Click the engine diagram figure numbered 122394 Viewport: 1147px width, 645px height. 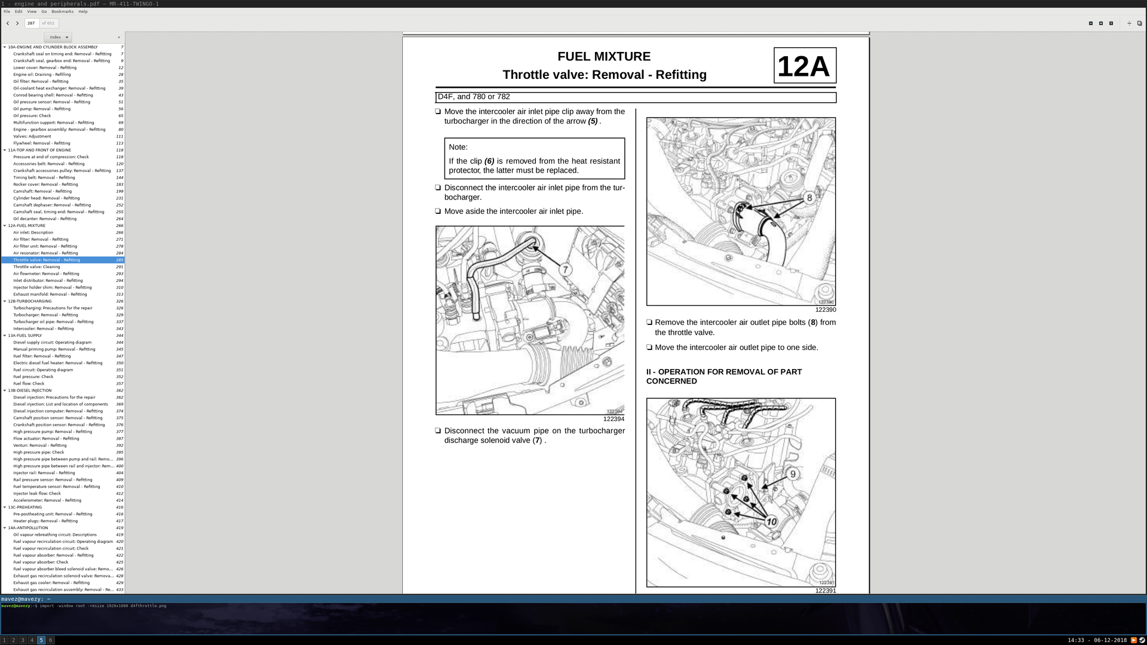(x=530, y=320)
